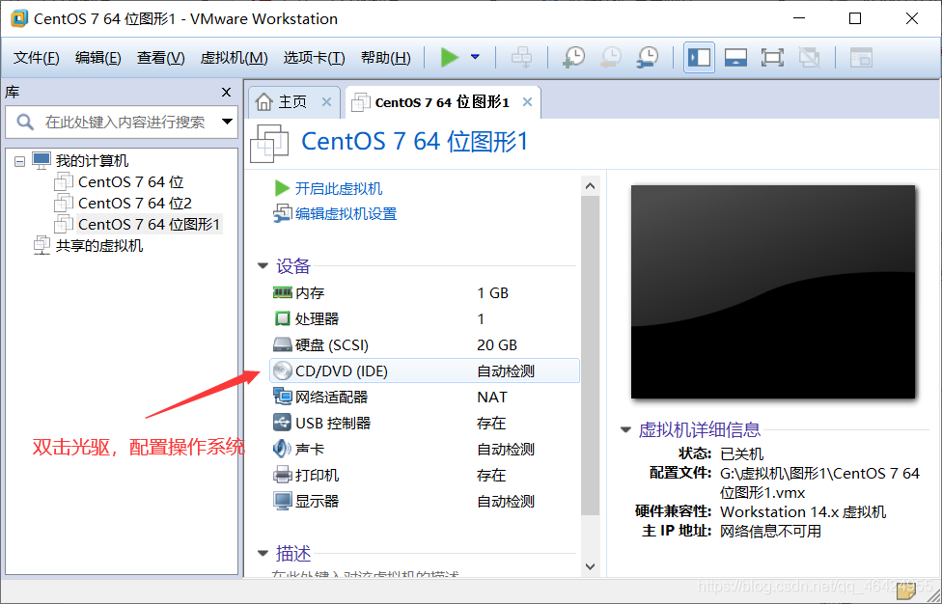Click the status bar message icon
This screenshot has width=942, height=604.
pyautogui.click(x=905, y=590)
